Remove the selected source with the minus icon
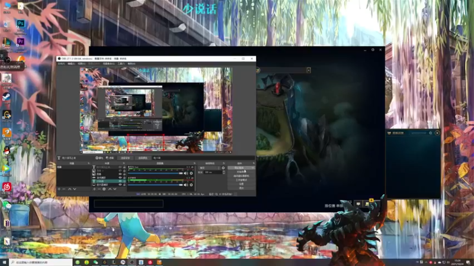 [99, 189]
